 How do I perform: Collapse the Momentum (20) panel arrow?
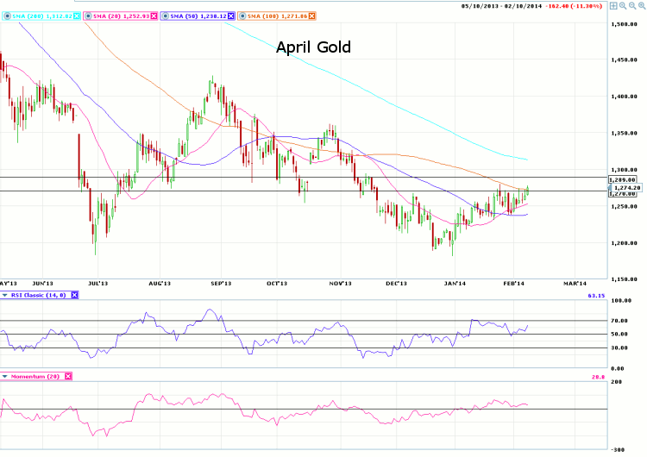[4, 377]
